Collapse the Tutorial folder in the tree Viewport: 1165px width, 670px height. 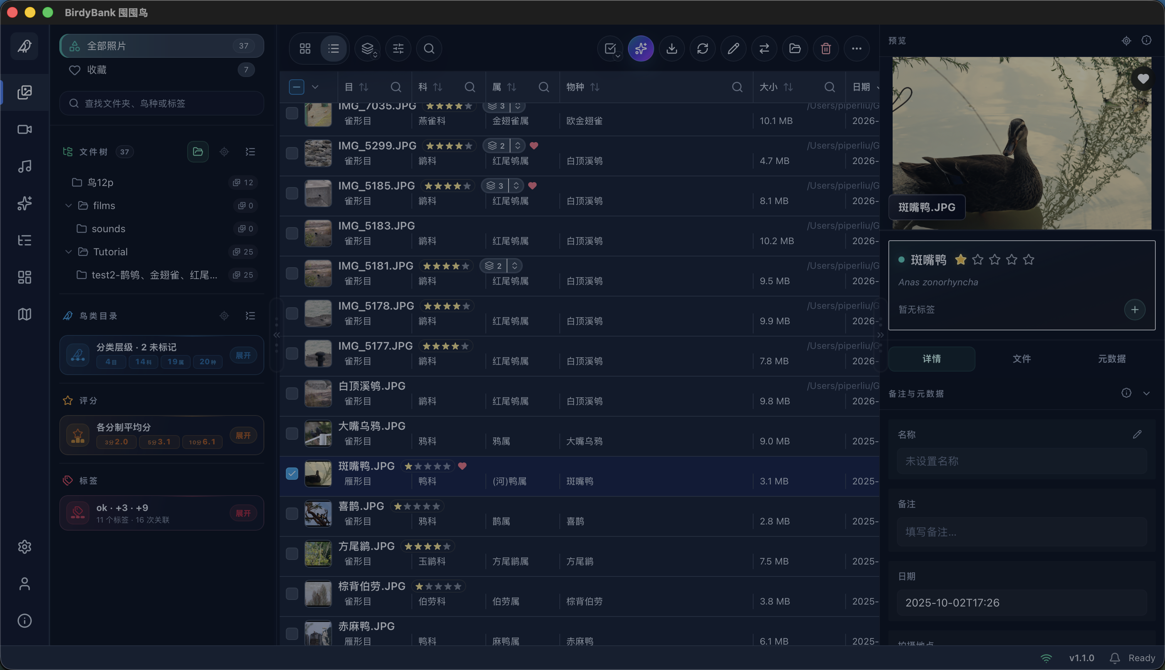pyautogui.click(x=69, y=252)
